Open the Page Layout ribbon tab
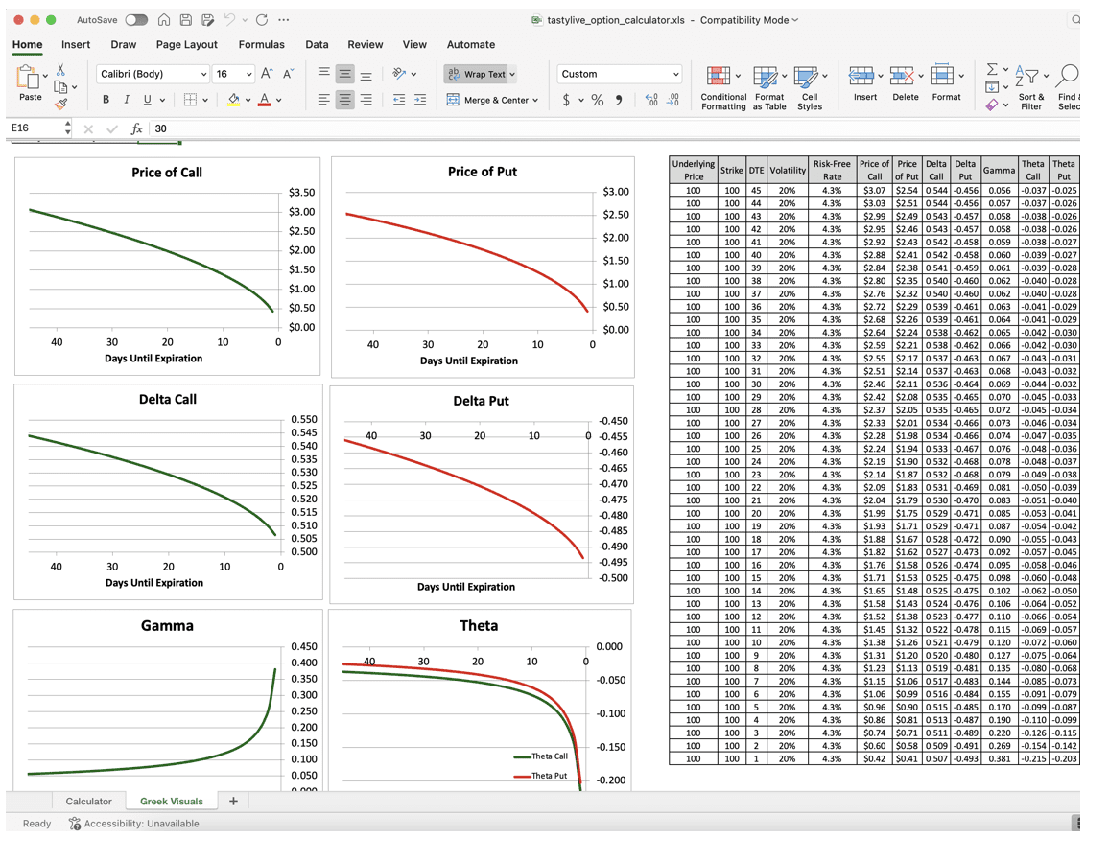The height and width of the screenshot is (861, 1109). click(187, 44)
